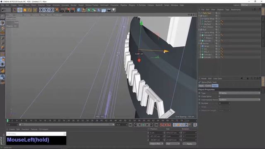Viewport: 265px width, 149px height.
Task: Go to end of timeline
Action: click(157, 125)
